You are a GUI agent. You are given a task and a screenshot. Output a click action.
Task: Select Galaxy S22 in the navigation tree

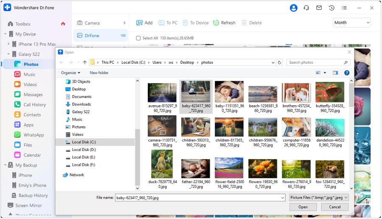(81, 112)
